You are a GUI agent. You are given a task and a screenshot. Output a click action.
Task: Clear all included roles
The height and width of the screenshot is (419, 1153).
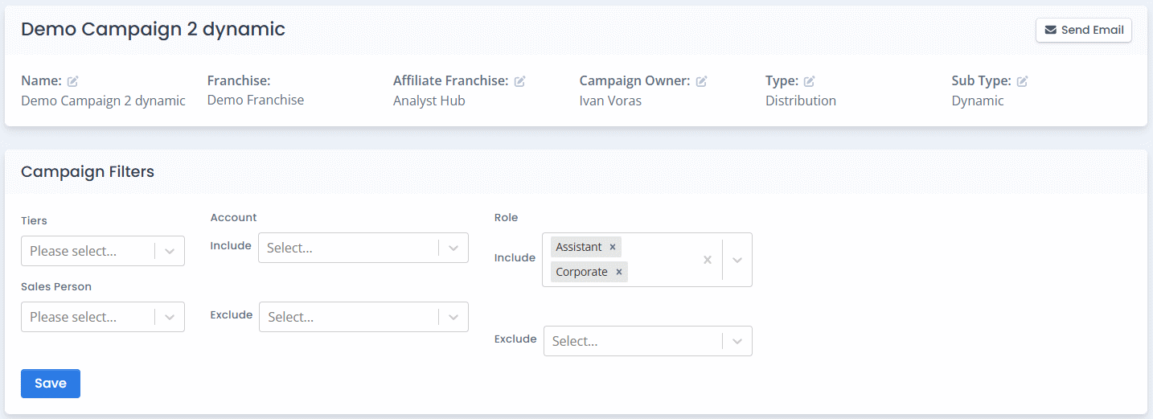(708, 260)
